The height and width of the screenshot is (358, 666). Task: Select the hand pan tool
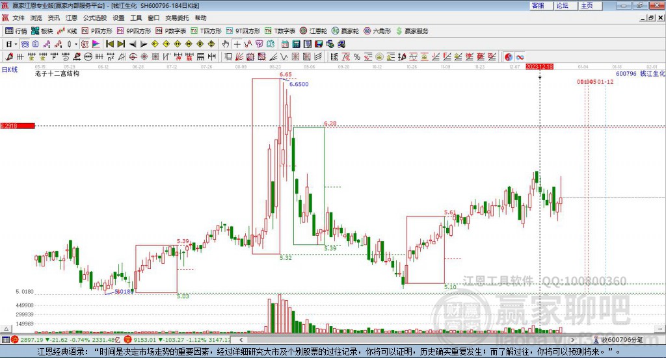pos(226,44)
